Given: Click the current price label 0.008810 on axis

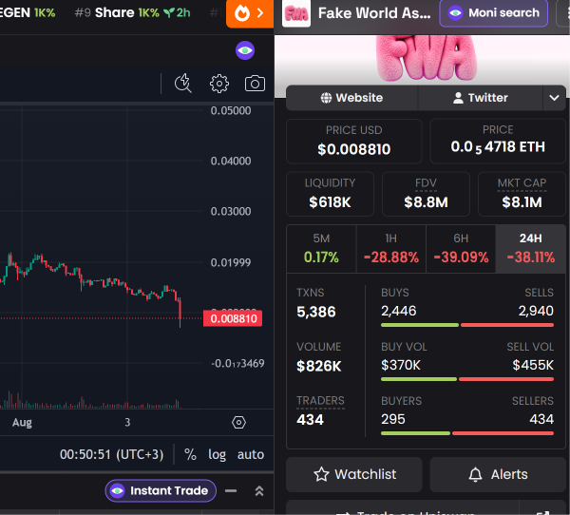Looking at the screenshot, I should pyautogui.click(x=233, y=318).
